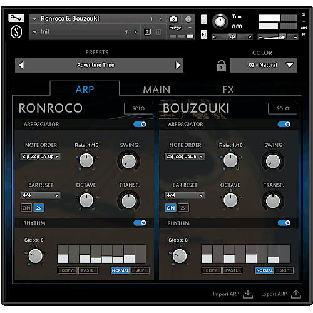Image resolution: width=313 pixels, height=313 pixels.
Task: Switch to the MAIN tab
Action: click(x=156, y=90)
